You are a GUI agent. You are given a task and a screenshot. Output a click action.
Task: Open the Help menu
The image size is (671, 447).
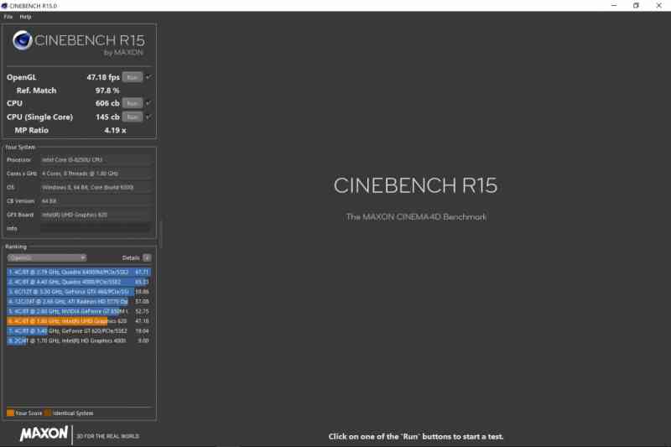[26, 17]
